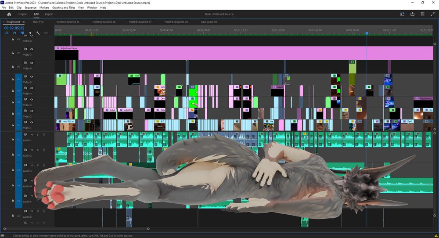Click the Add Marker icon
The width and height of the screenshot is (439, 238).
coord(30,33)
